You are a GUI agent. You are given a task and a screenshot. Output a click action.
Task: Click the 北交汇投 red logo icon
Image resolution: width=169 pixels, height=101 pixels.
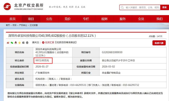(43, 42)
